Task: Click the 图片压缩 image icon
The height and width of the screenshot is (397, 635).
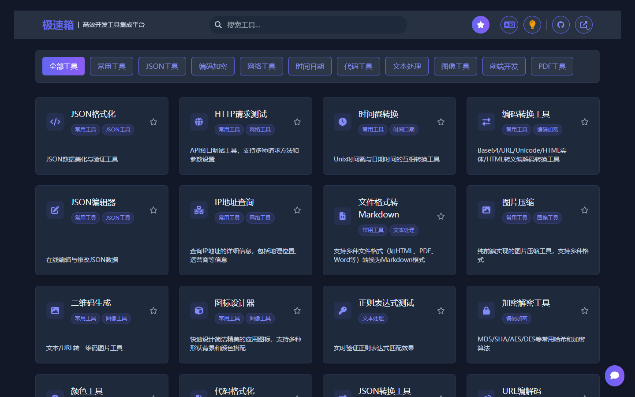Action: (486, 210)
